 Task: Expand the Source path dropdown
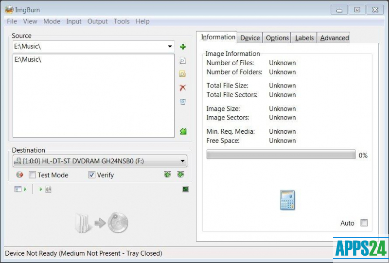pyautogui.click(x=170, y=46)
